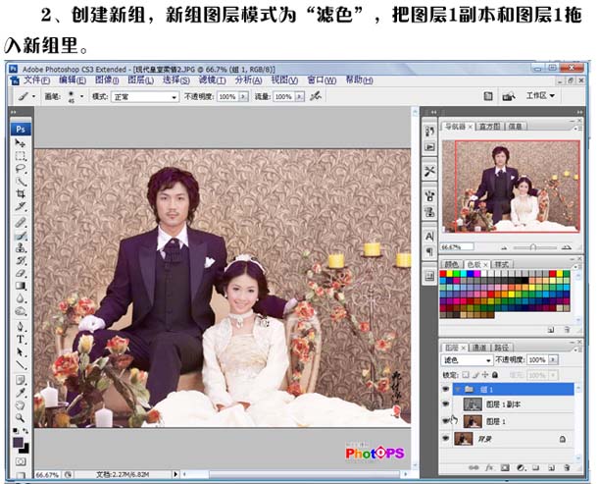
Task: Open the 图像 menu
Action: 107,80
